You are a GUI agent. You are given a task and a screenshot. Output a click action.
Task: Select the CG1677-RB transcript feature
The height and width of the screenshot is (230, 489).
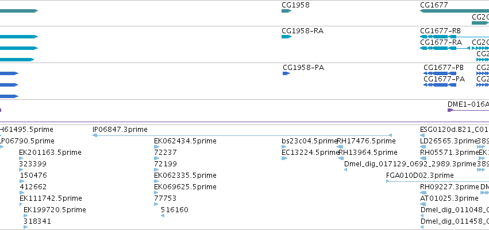coord(455,37)
